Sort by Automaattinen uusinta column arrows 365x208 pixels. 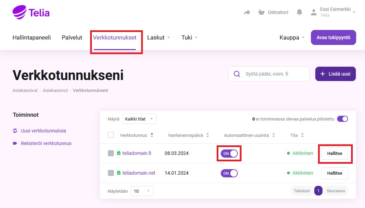(274, 135)
